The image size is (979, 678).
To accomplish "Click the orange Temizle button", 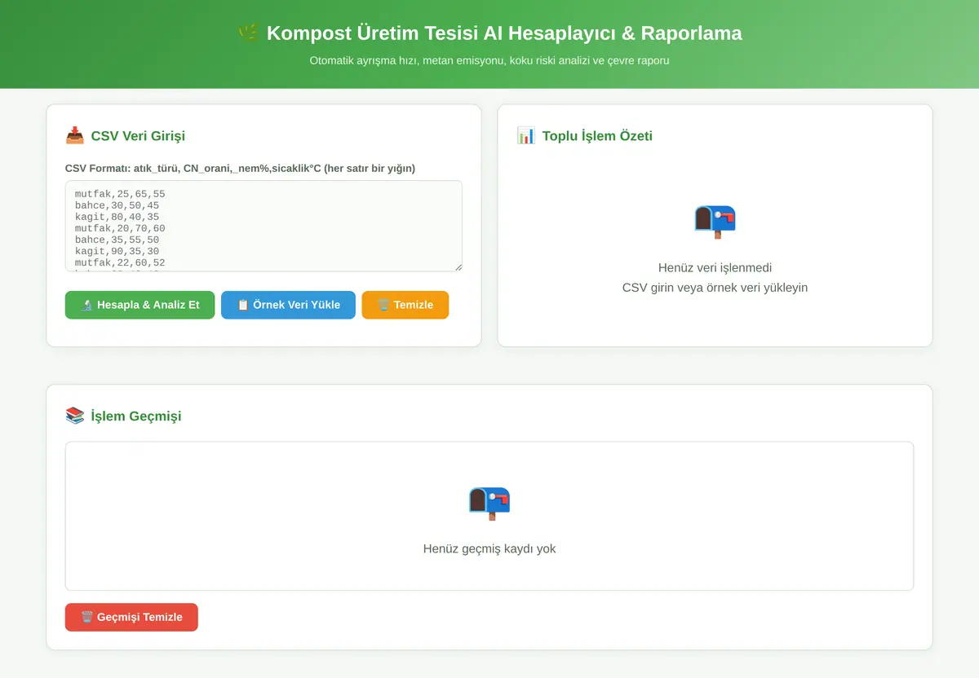I will tap(405, 305).
